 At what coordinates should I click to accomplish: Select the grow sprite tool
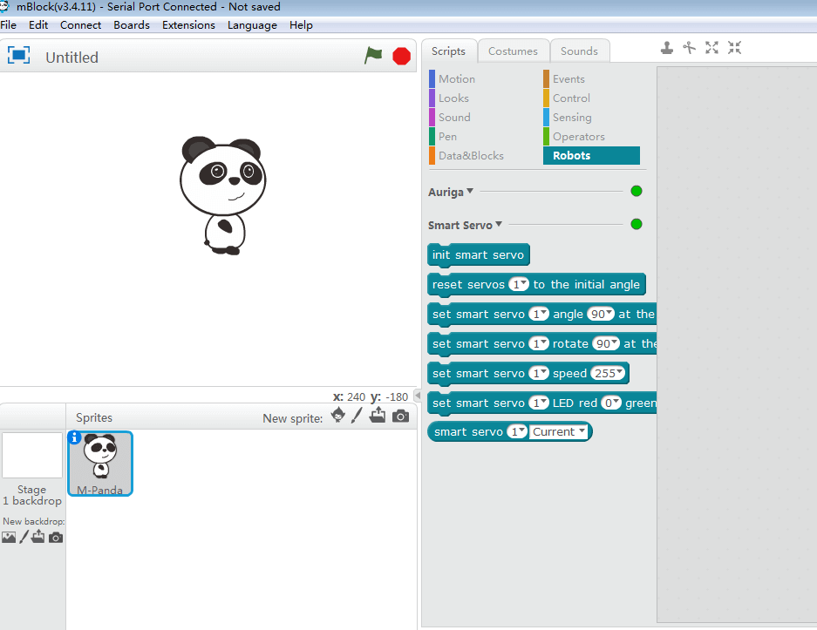[711, 48]
